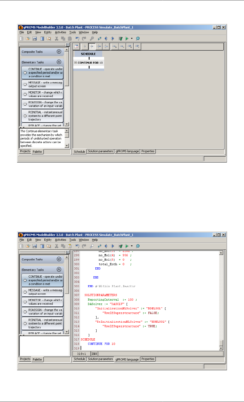Open dropdown arrow beside play, upper window

pos(132,39)
